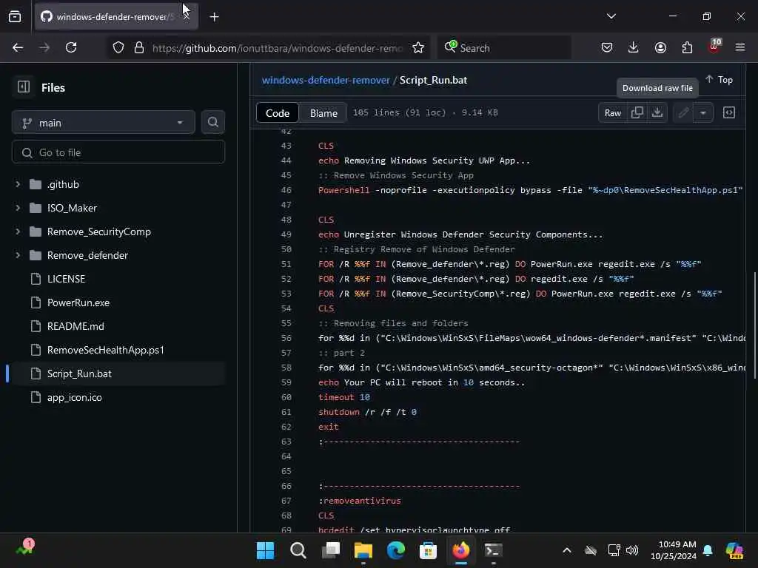Click uBlock extension icon with badge 10
The image size is (758, 568).
point(714,47)
